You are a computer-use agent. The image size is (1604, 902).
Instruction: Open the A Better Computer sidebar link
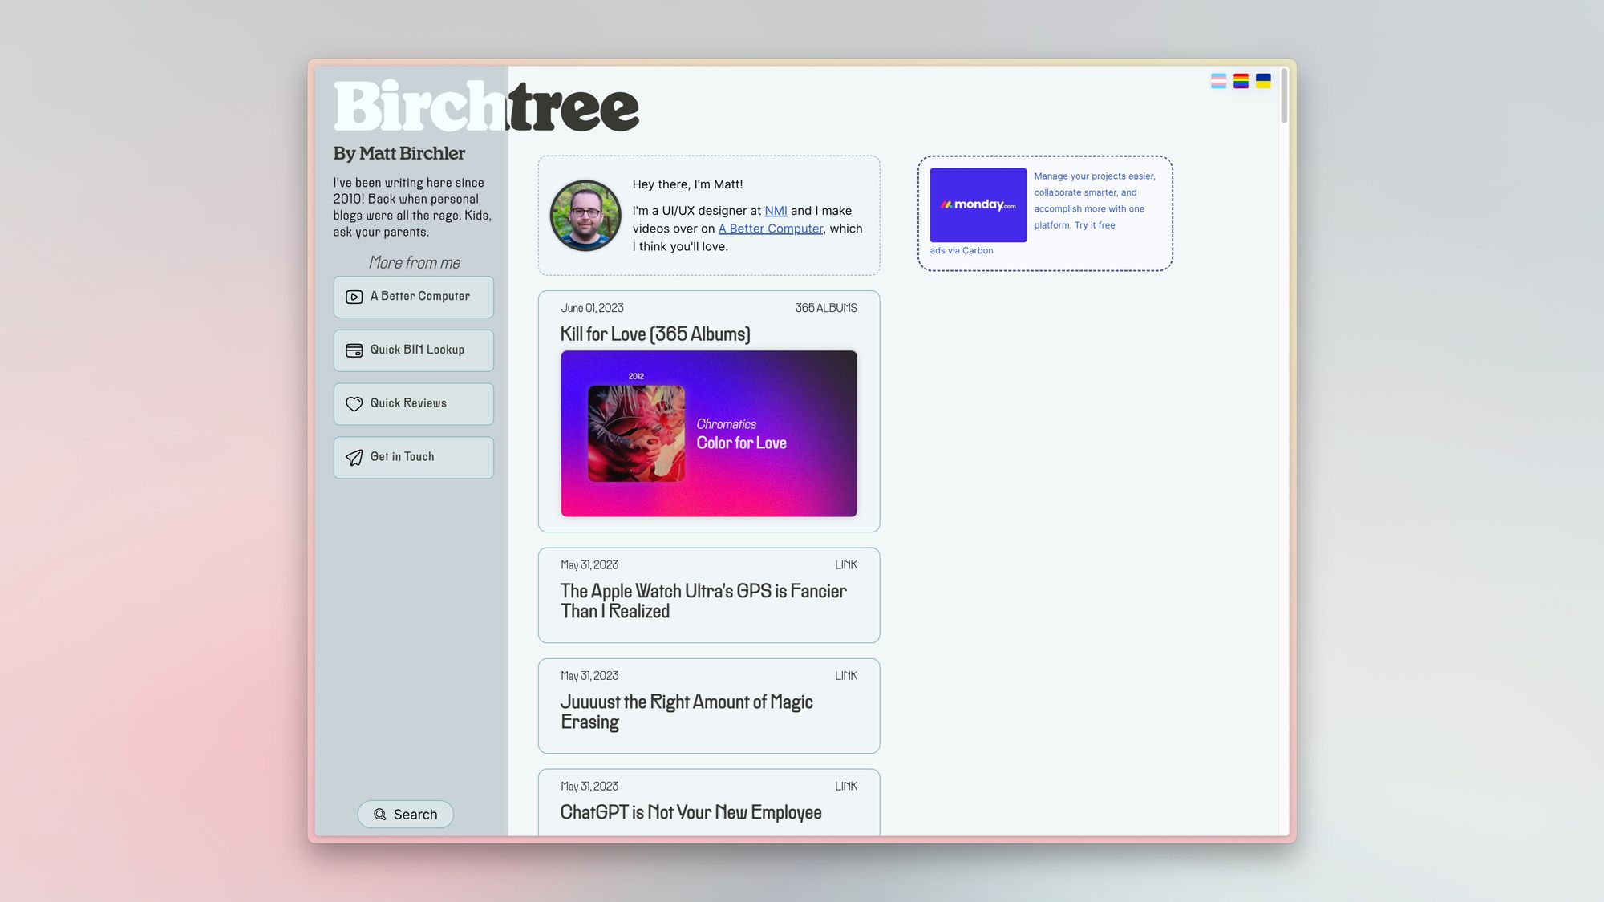coord(413,297)
